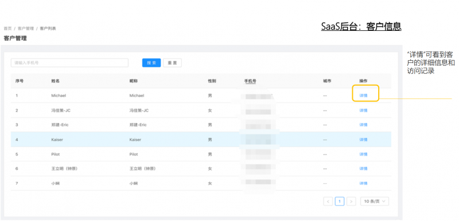Open 详情 for 郑建-Eric row
The image size is (459, 221).
[x=363, y=125]
